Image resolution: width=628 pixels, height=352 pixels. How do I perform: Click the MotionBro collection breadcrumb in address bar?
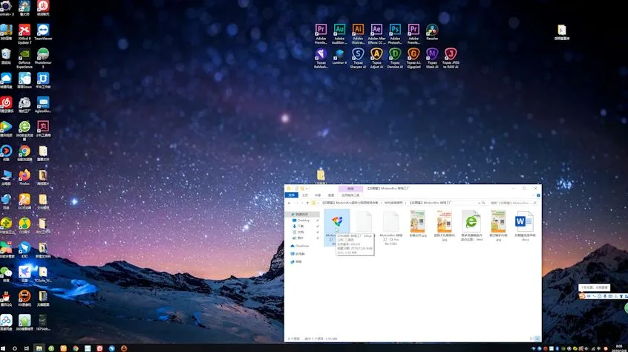click(x=350, y=203)
